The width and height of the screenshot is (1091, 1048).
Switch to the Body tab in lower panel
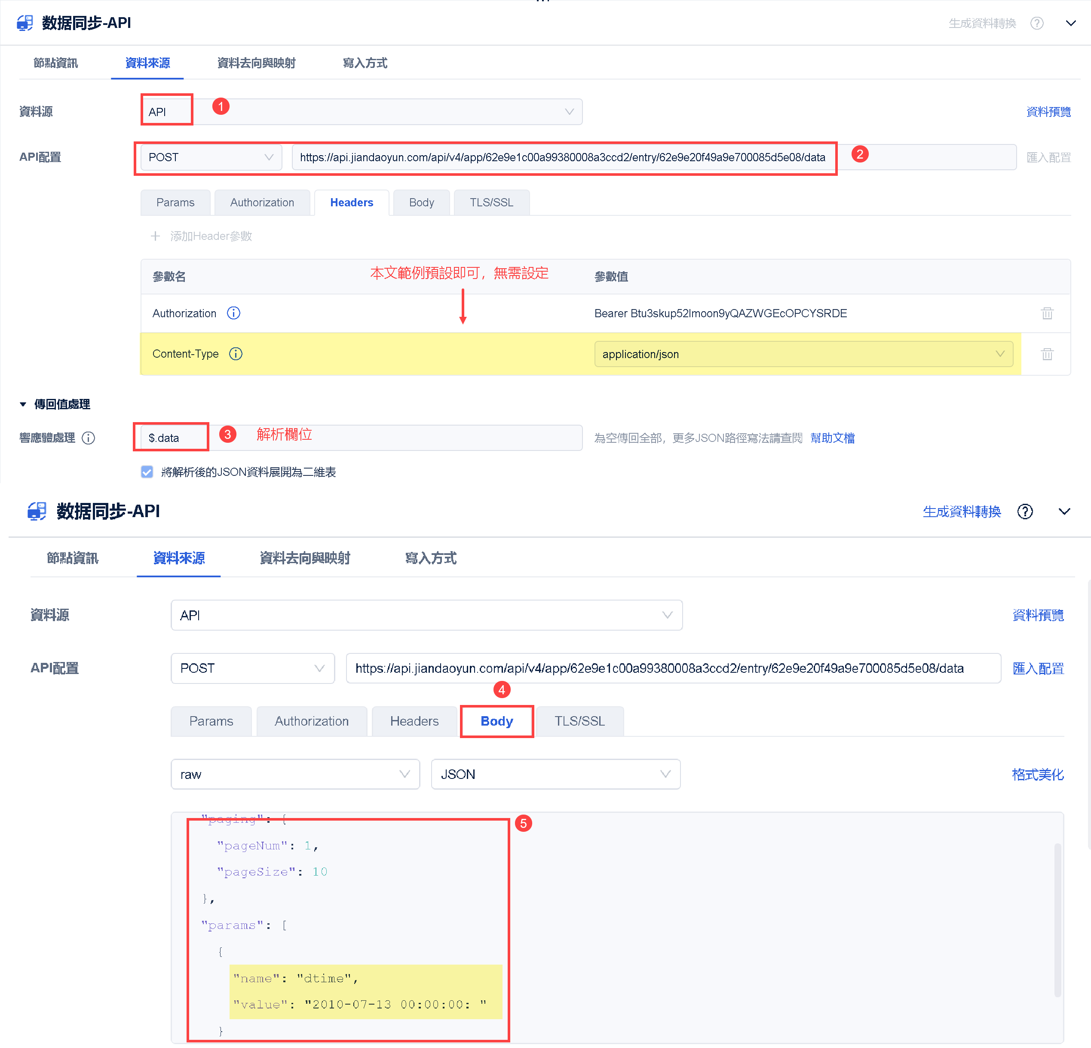click(x=496, y=721)
